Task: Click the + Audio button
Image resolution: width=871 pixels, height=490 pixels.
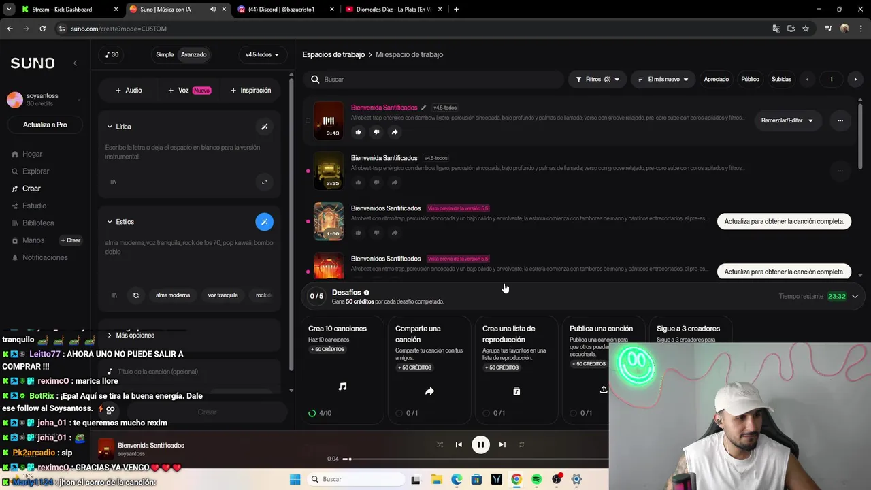Action: pos(129,91)
